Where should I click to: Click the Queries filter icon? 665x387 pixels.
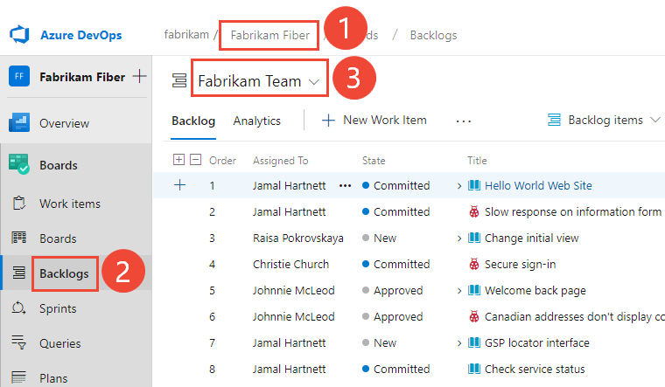pyautogui.click(x=19, y=342)
